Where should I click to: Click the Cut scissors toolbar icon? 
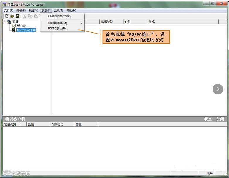click(25, 16)
